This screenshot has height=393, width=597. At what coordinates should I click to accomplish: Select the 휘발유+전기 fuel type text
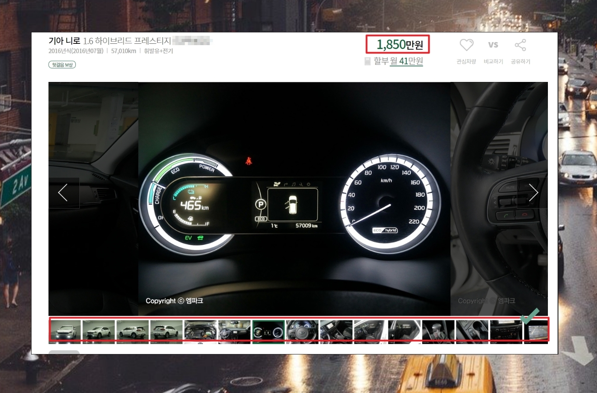click(158, 51)
